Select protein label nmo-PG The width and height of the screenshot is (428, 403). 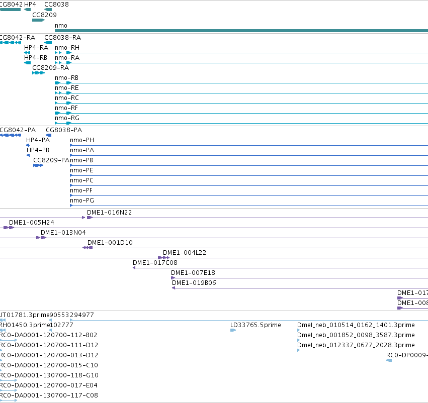coord(82,200)
